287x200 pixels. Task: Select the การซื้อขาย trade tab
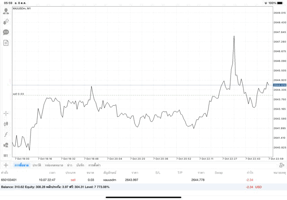[x=21, y=165]
